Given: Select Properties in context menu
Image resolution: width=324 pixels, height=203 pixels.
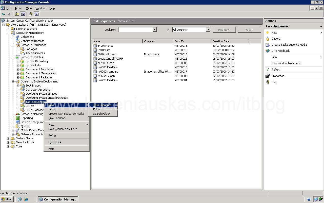Looking at the screenshot, I should coord(67,142).
